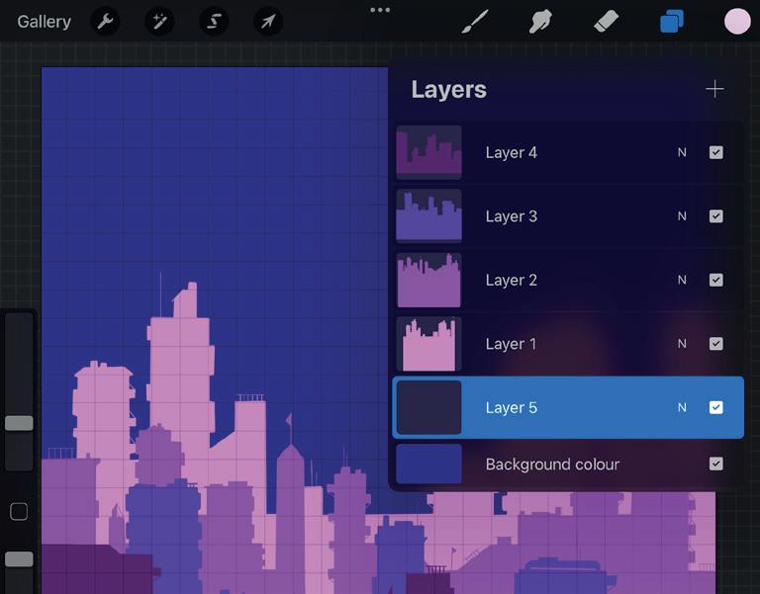Toggle Layer 1 visibility checkbox
Viewport: 760px width, 594px height.
715,344
